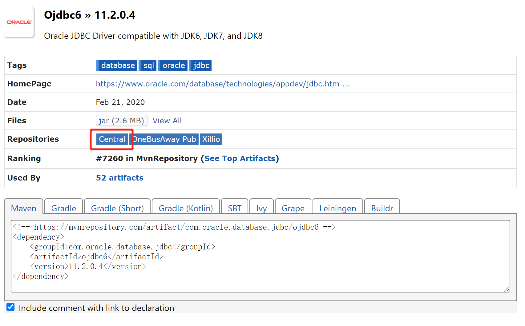Click View All files link
This screenshot has height=326, width=525.
[167, 121]
